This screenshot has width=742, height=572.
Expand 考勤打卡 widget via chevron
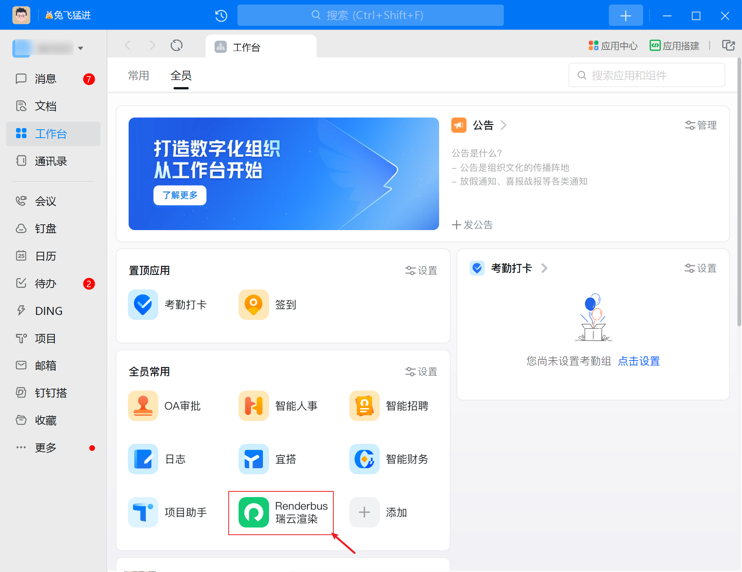pyautogui.click(x=545, y=268)
